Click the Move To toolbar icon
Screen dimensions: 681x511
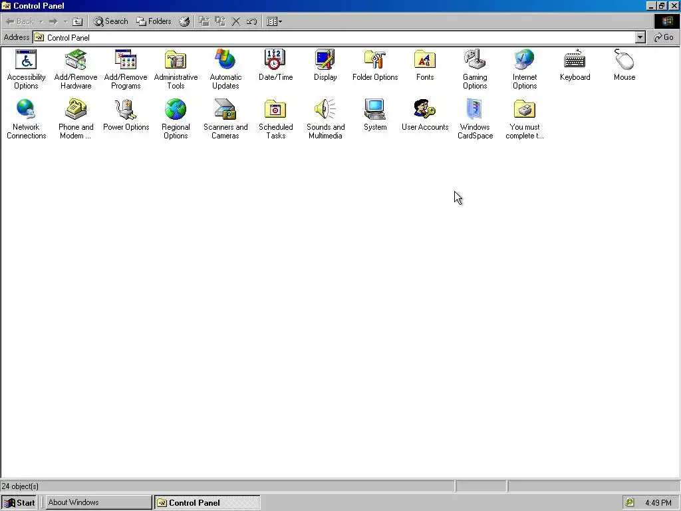(204, 21)
